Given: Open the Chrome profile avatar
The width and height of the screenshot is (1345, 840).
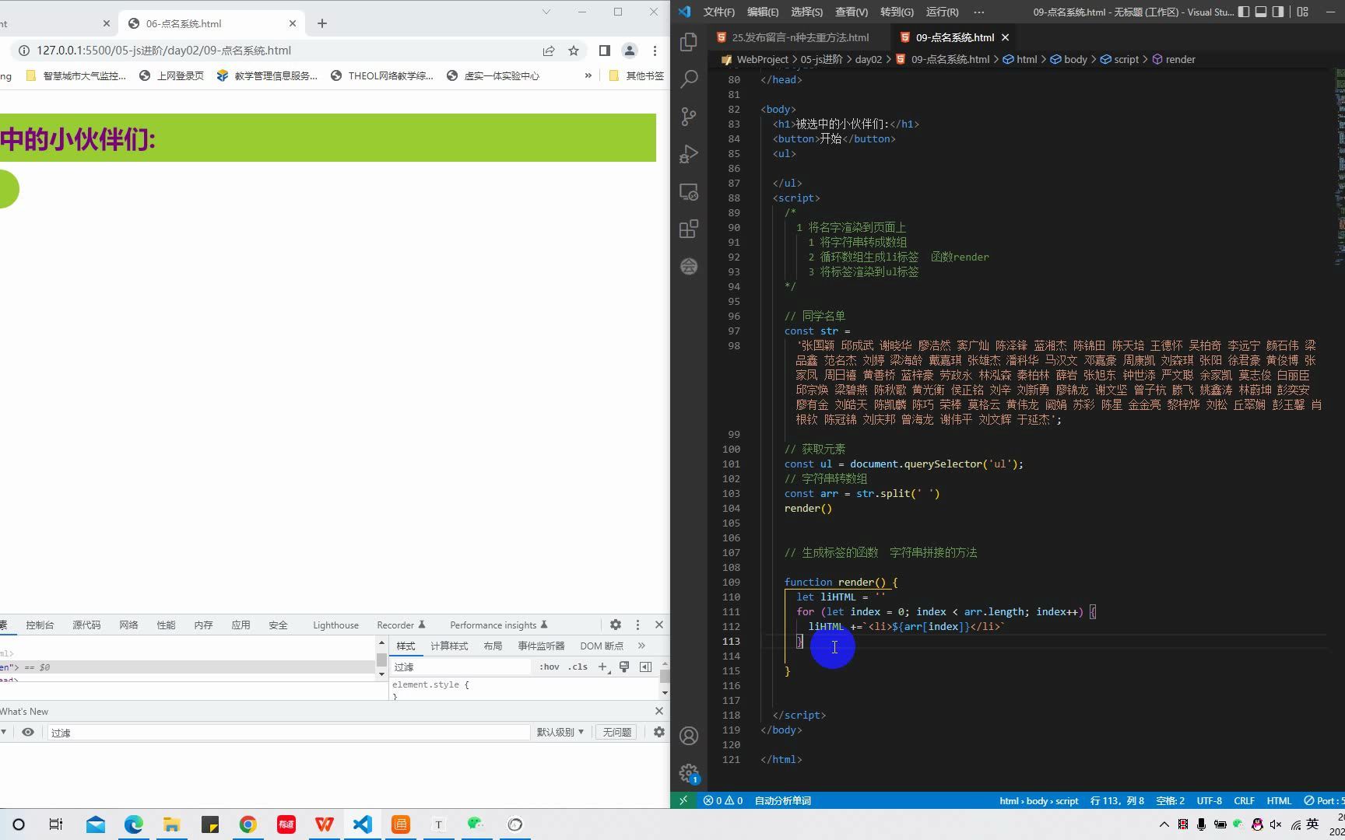Looking at the screenshot, I should point(629,51).
